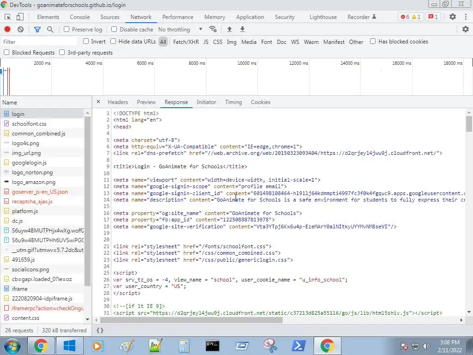
Task: Select failed recaptcha_ajax.js request
Action: (42, 202)
